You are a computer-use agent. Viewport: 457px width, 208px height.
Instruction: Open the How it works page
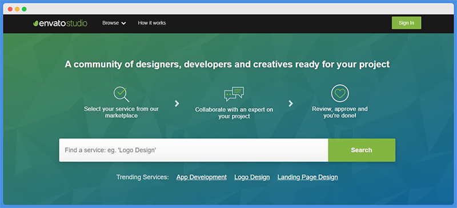tap(152, 23)
